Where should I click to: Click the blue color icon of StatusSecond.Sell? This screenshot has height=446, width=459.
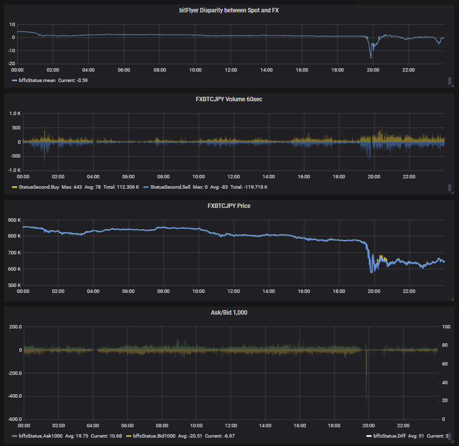pos(146,187)
